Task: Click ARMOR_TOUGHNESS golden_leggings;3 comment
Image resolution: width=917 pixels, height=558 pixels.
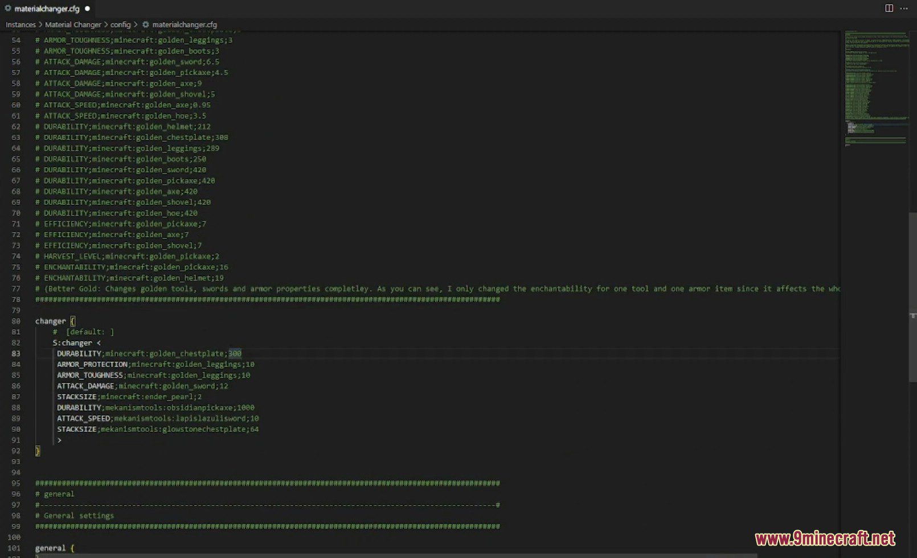Action: point(134,40)
